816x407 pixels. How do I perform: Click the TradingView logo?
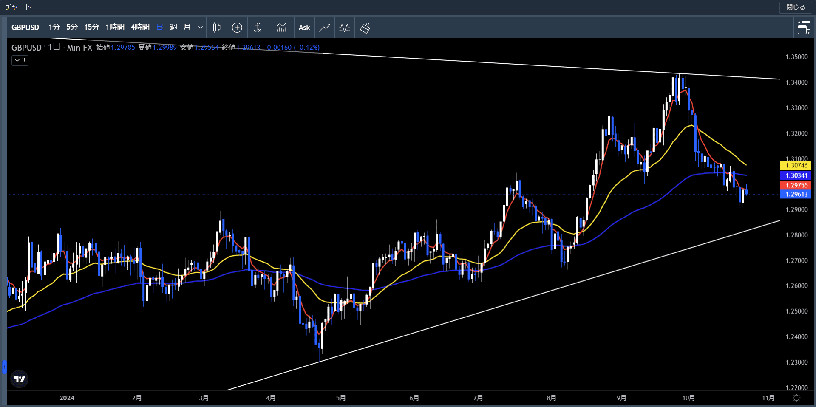(x=20, y=379)
